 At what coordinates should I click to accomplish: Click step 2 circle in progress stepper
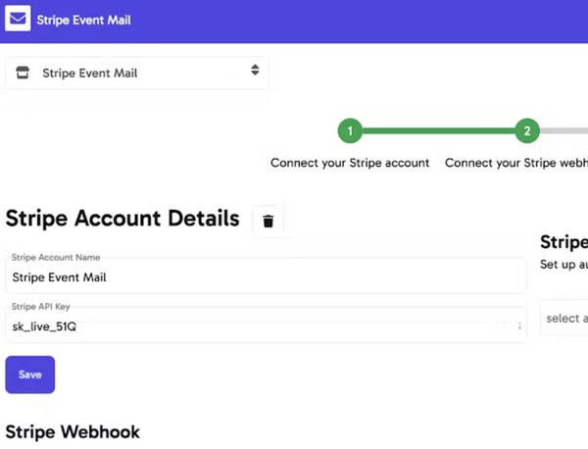coord(527,130)
